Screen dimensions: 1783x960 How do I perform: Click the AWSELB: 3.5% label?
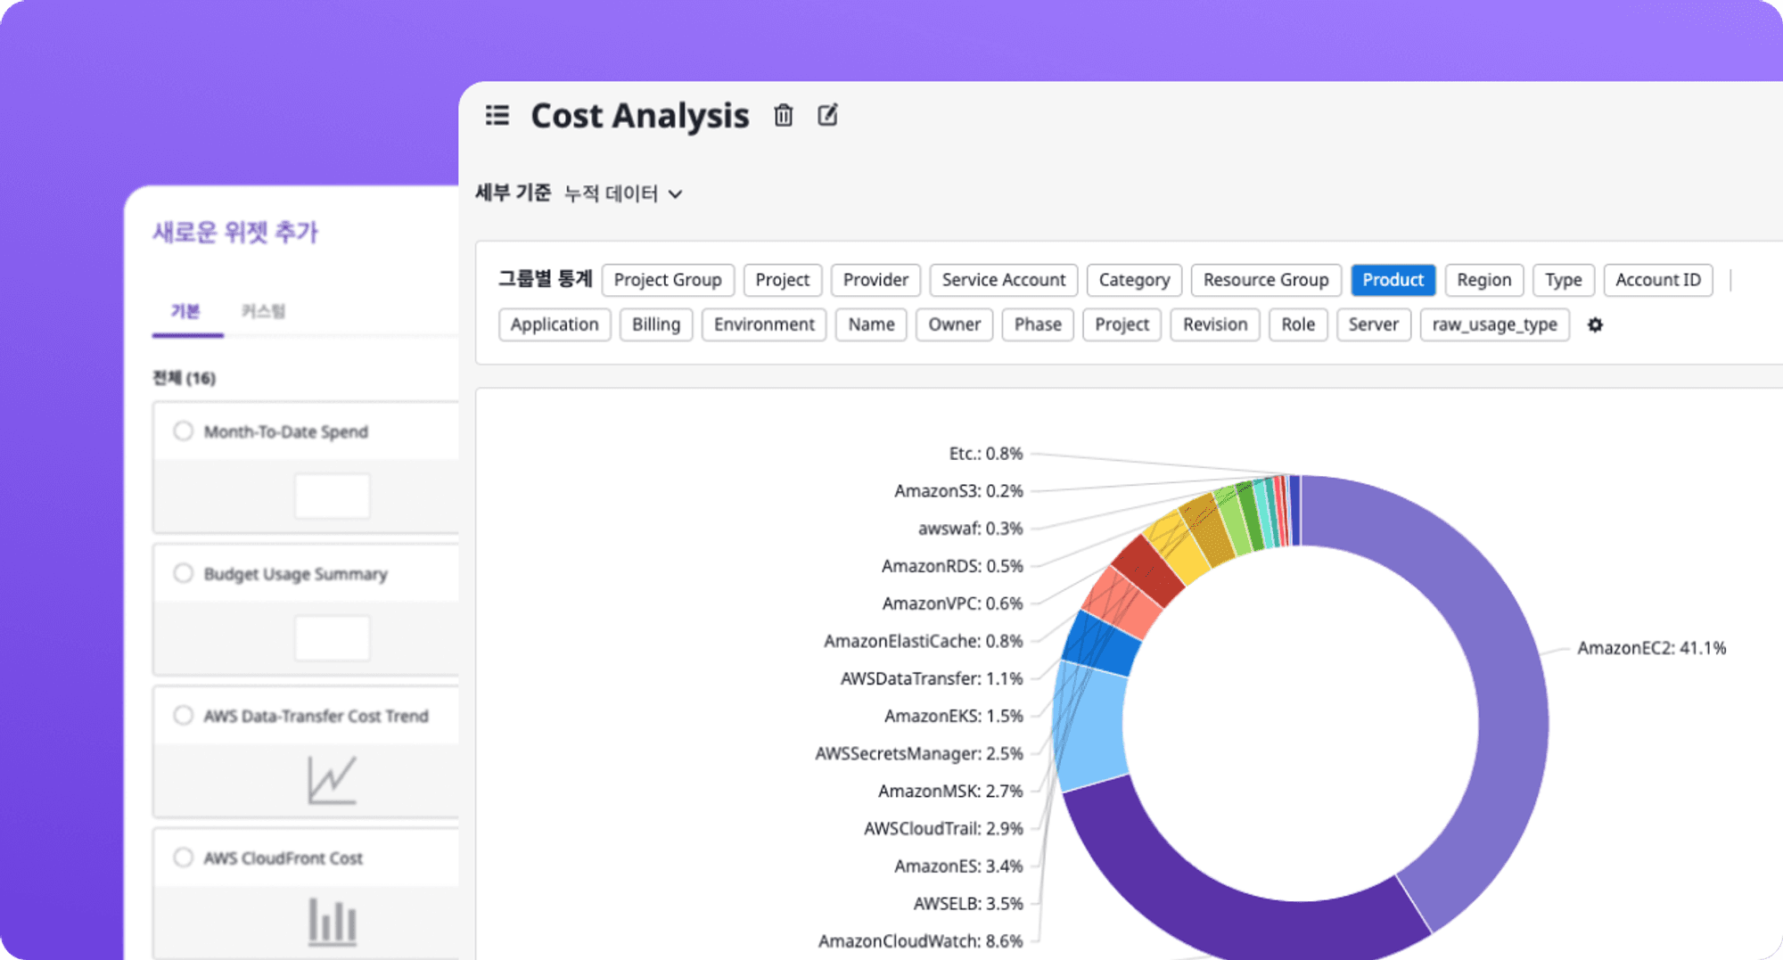968,903
